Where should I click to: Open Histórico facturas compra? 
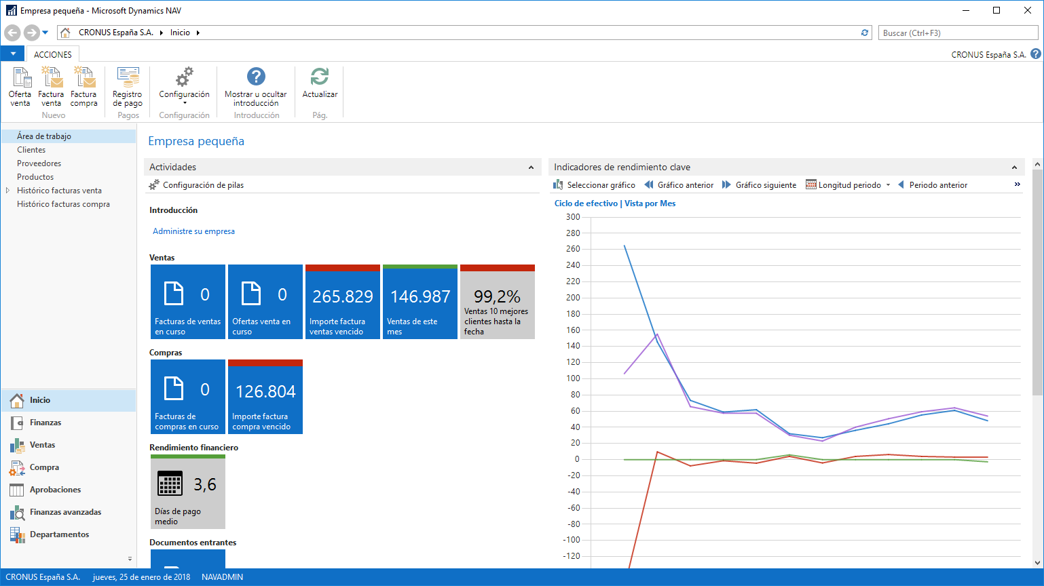(x=63, y=204)
